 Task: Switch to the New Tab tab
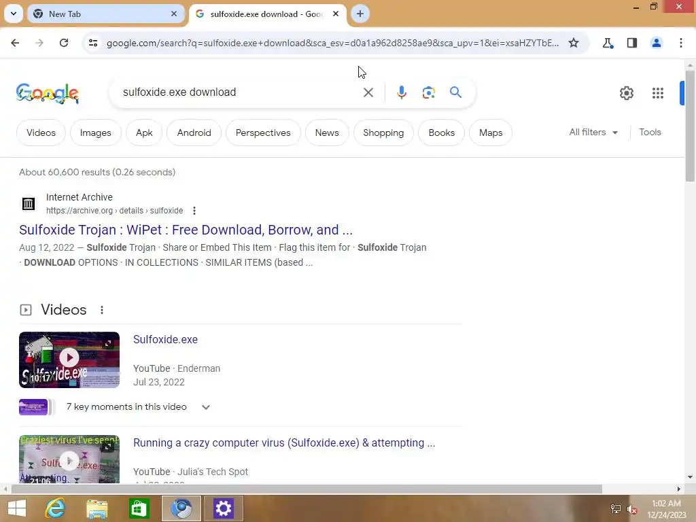point(105,14)
